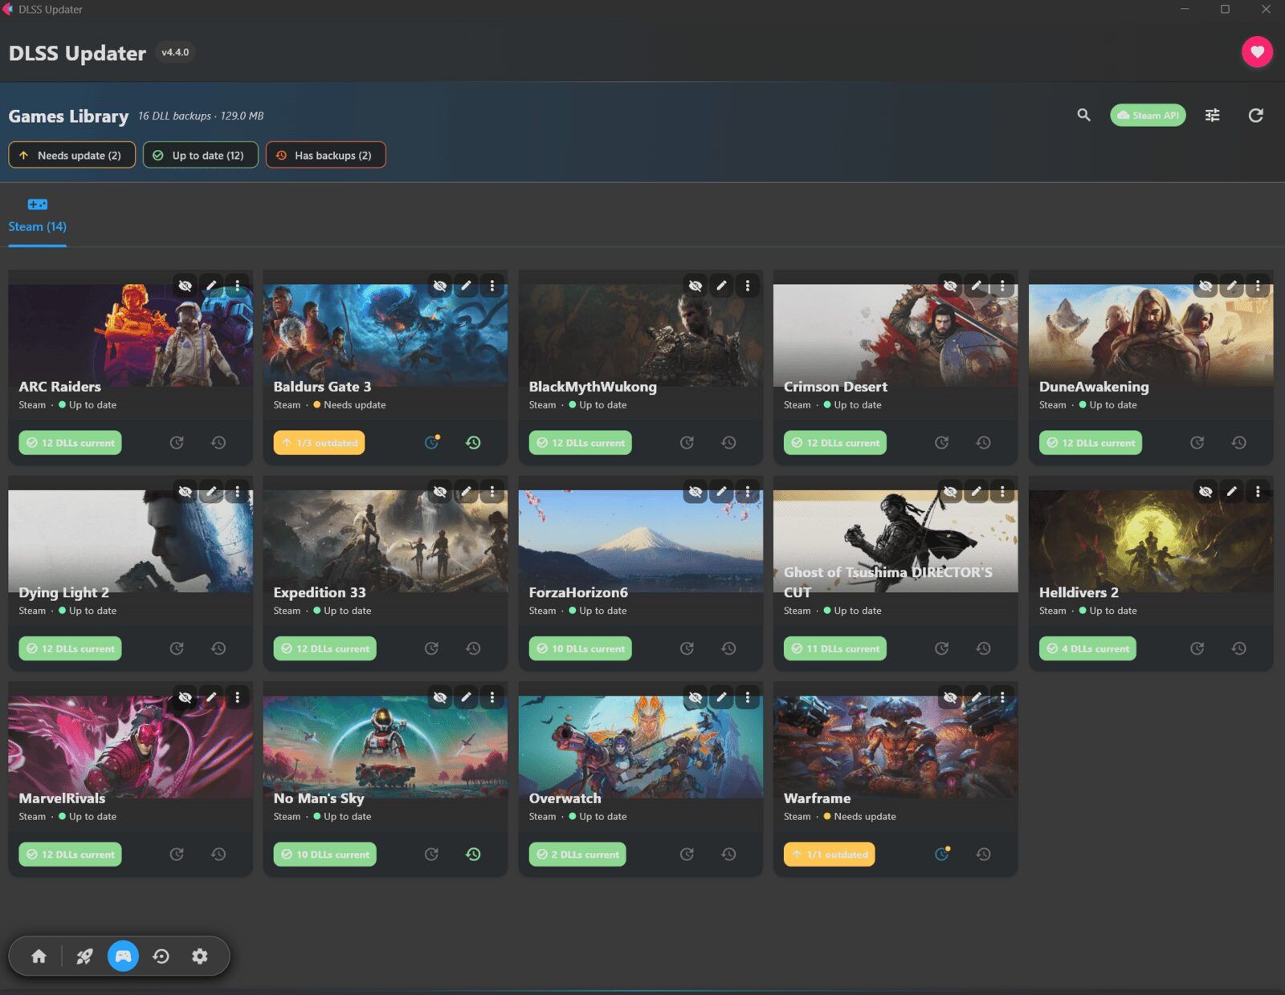The width and height of the screenshot is (1285, 995).
Task: Edit the ARC Raiders card with pencil icon
Action: [211, 285]
